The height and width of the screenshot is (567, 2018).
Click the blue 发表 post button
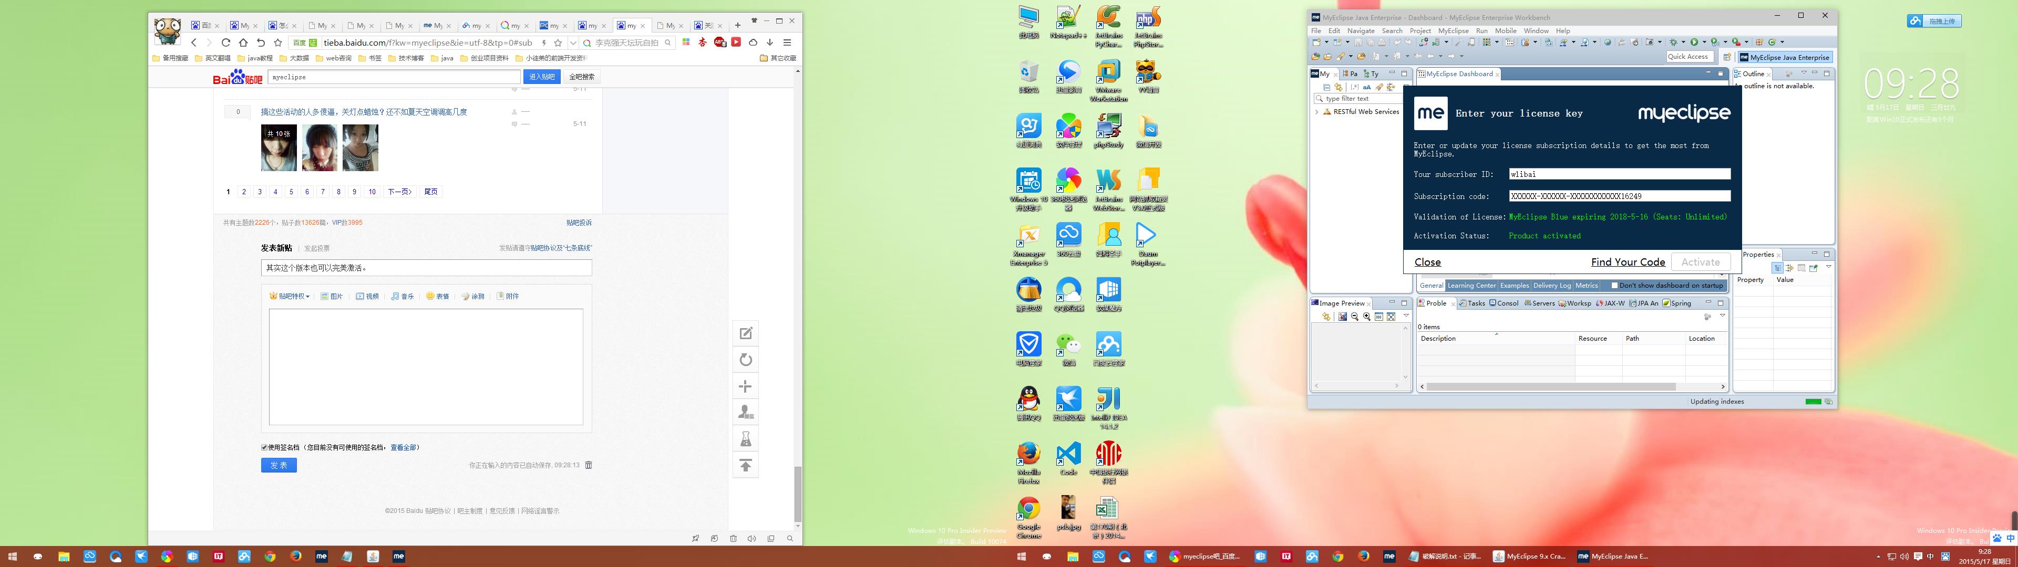click(278, 465)
